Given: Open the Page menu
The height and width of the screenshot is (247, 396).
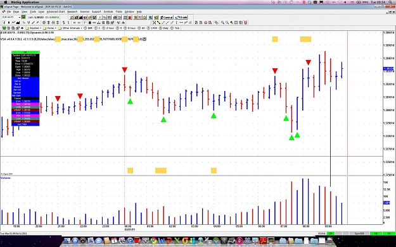Looking at the screenshot, I should [x=16, y=12].
